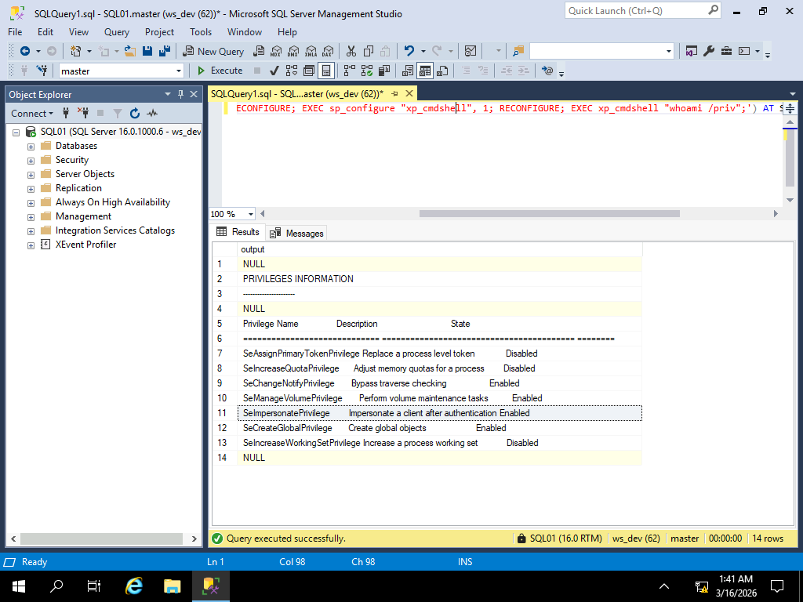Click the Open File folder icon
The height and width of the screenshot is (602, 803).
(130, 51)
